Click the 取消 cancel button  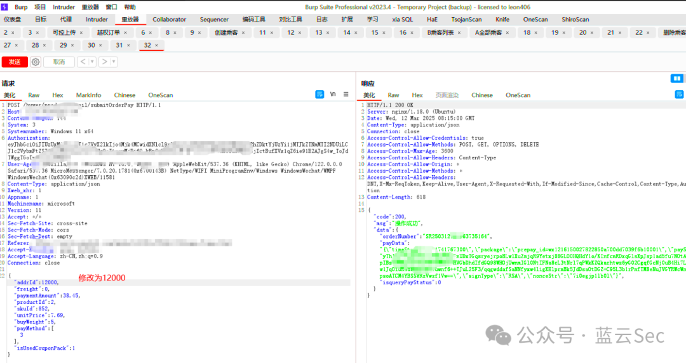coord(59,62)
